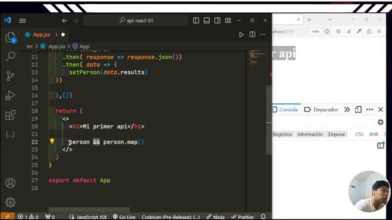Click the Ninja status bar item
The height and width of the screenshot is (220, 392).
pyautogui.click(x=216, y=217)
